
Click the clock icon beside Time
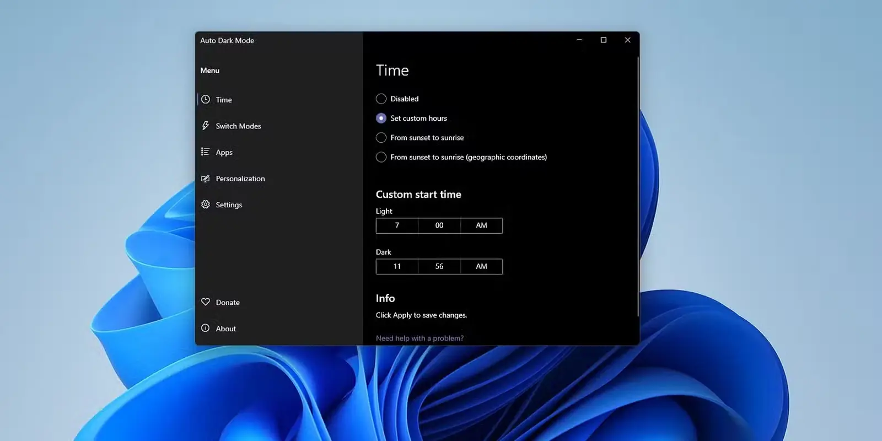tap(206, 100)
